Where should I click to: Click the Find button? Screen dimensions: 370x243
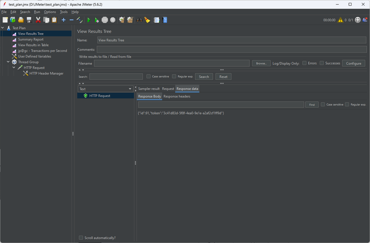pos(312,105)
